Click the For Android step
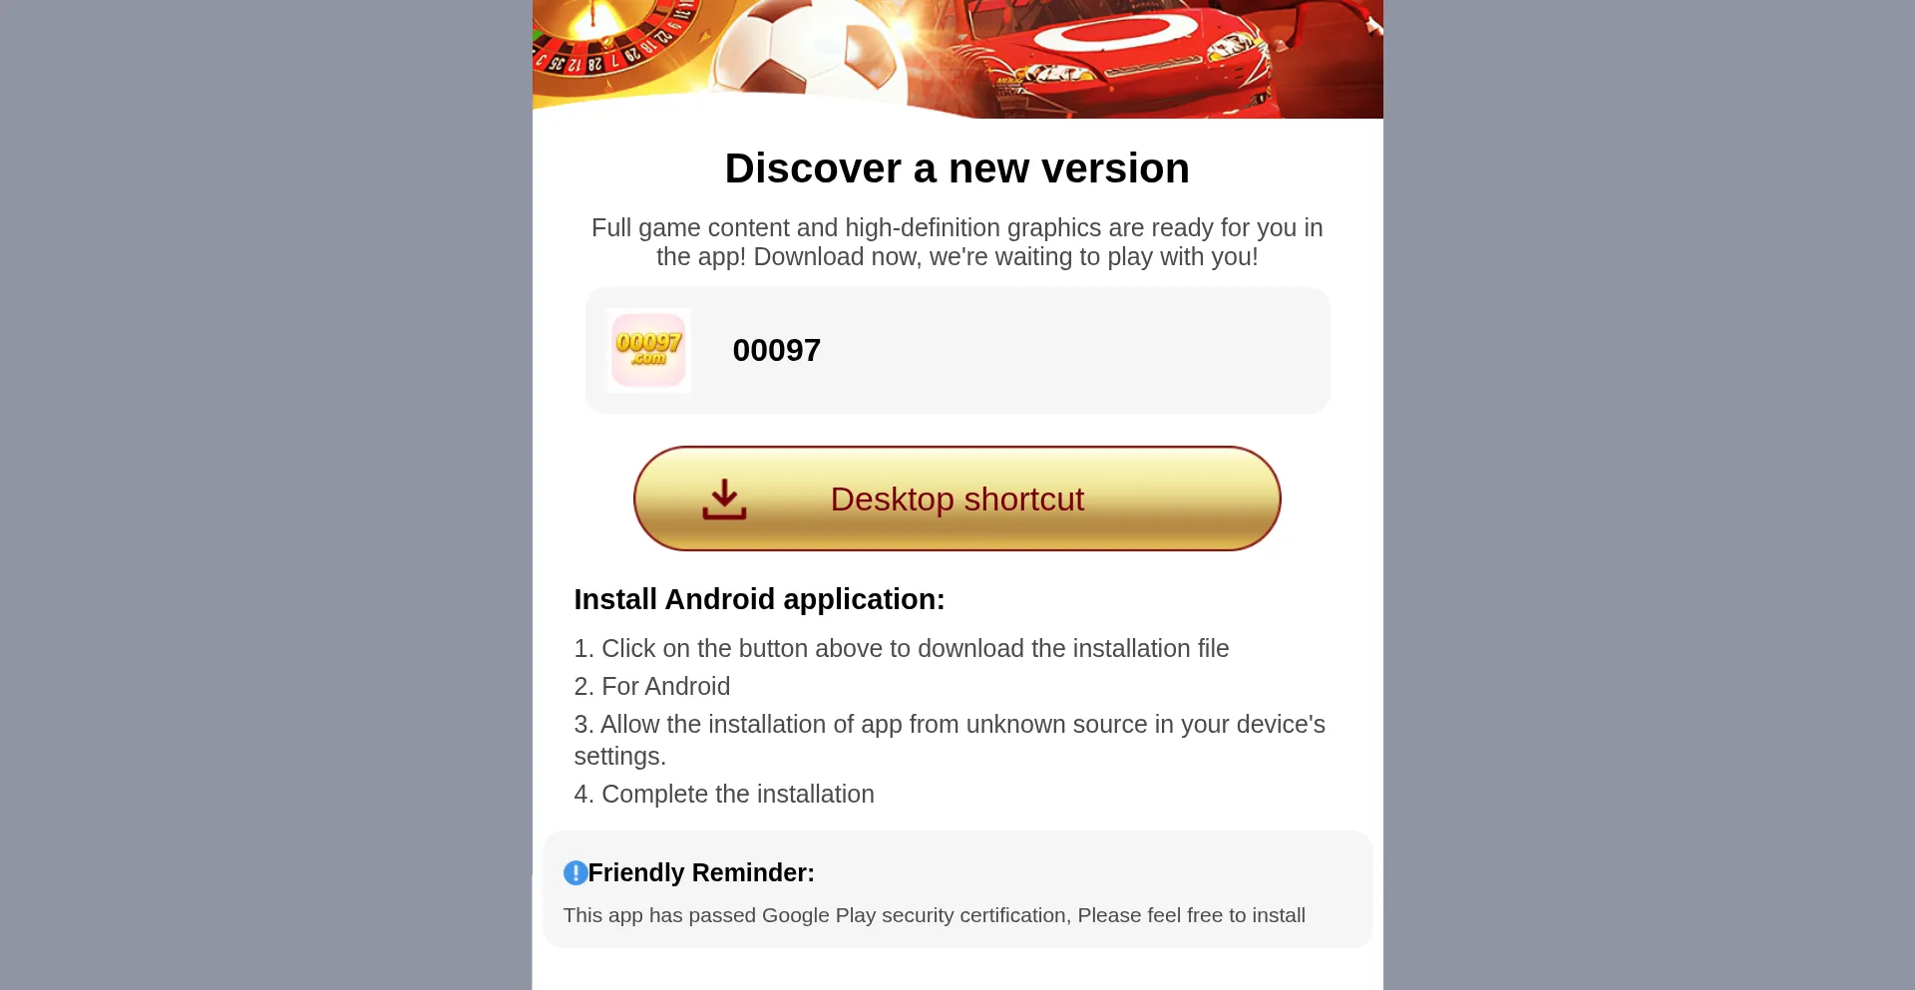The height and width of the screenshot is (990, 1915). 652,686
